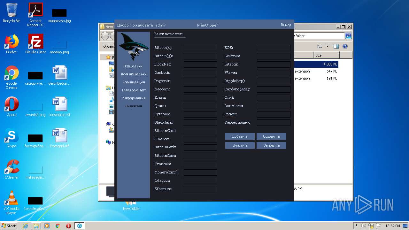Open the Информация section
Image resolution: width=409 pixels, height=230 pixels.
[x=134, y=98]
